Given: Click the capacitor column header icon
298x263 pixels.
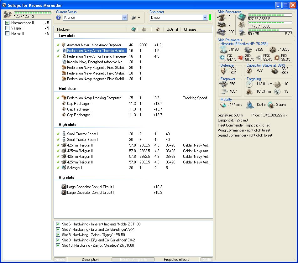Looking at the screenshot, I should coord(158,29).
